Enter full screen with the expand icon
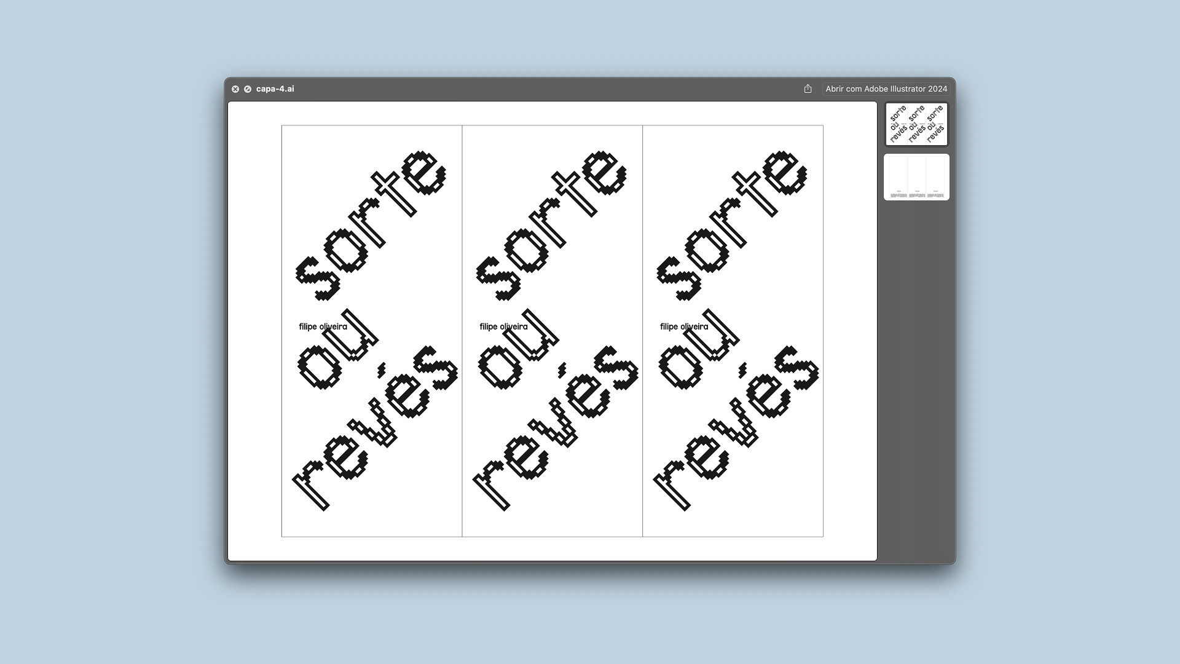The image size is (1180, 664). (x=248, y=89)
